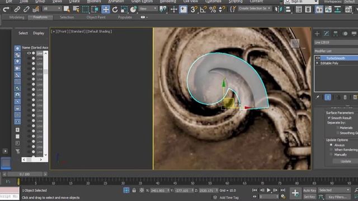358x201 pixels.
Task: Select the Always update radio option
Action: click(x=331, y=145)
